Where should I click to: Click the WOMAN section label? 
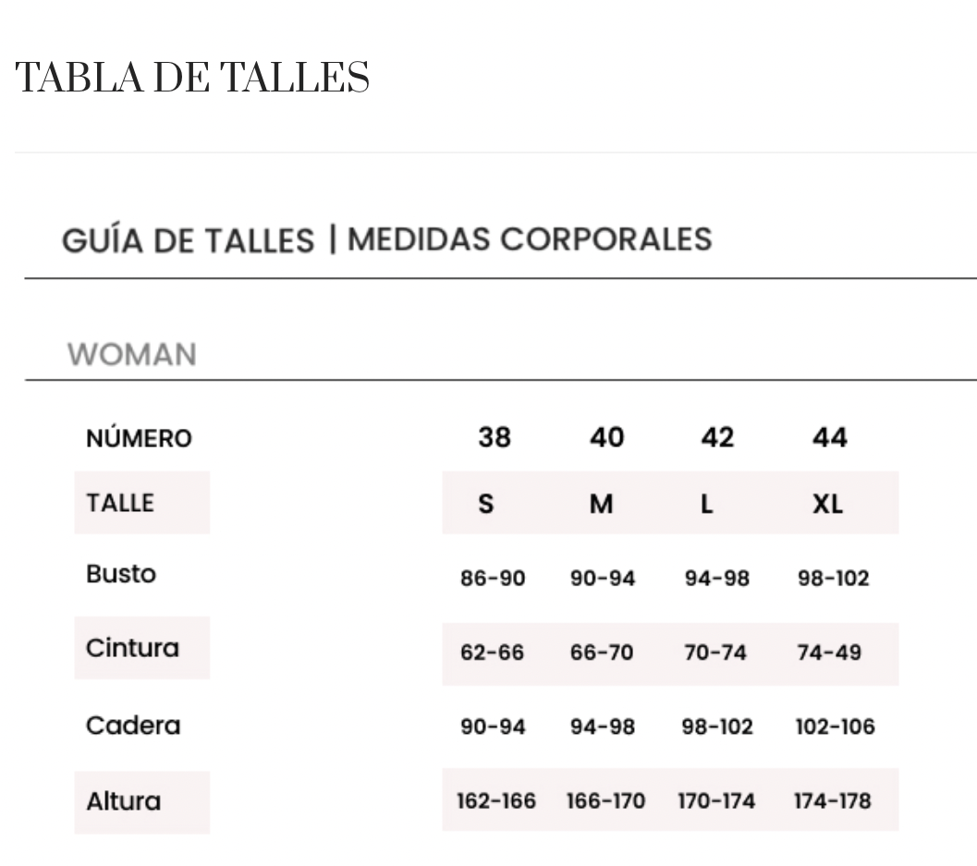tap(131, 355)
